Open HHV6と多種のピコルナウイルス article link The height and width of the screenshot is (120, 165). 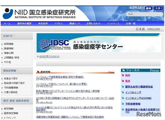(75, 109)
